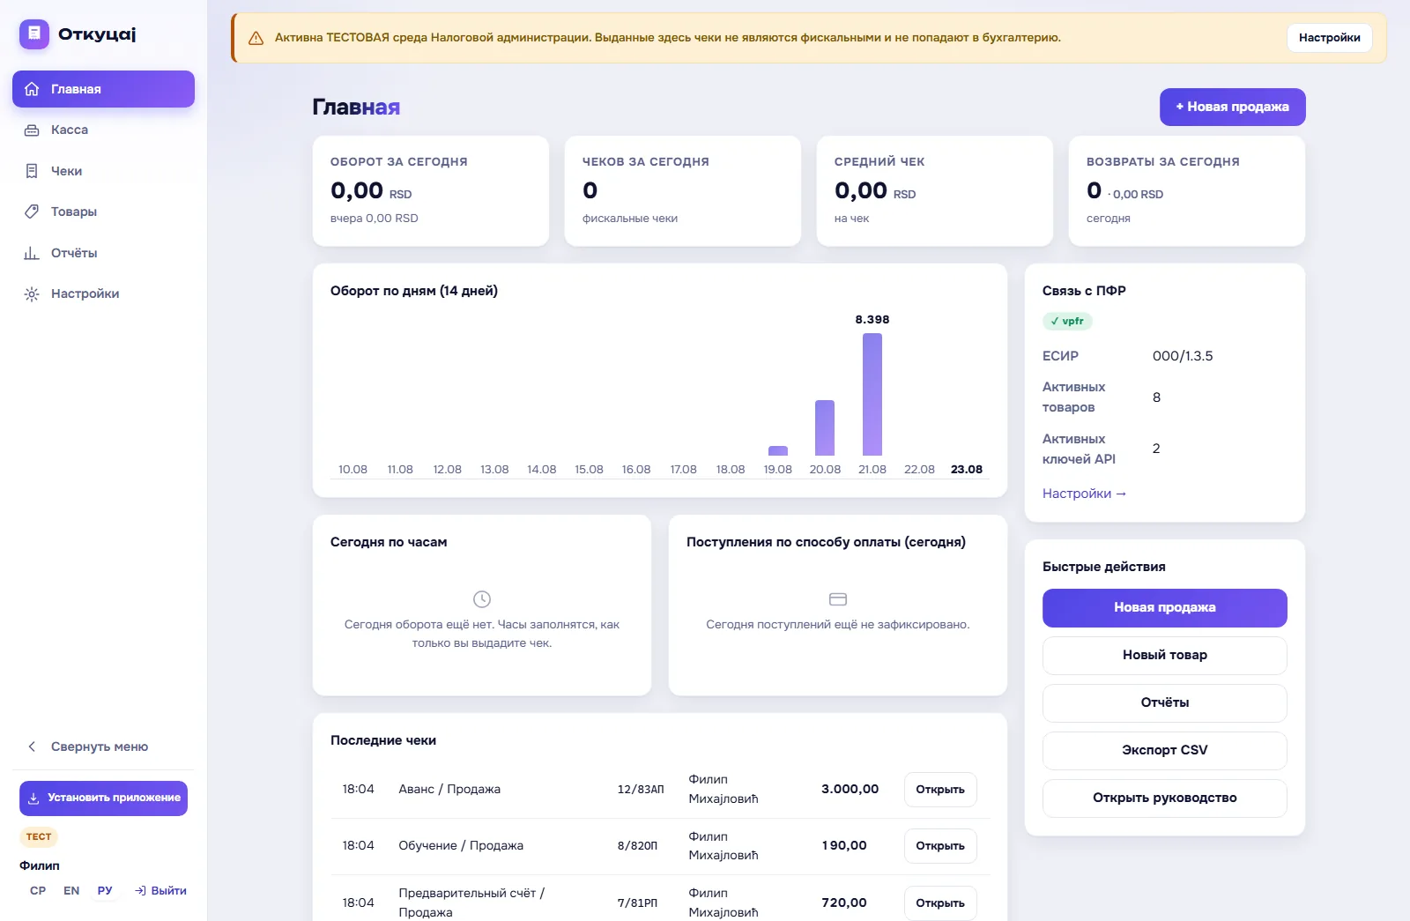Open Товары in the sidebar
This screenshot has height=921, width=1410.
coord(103,212)
